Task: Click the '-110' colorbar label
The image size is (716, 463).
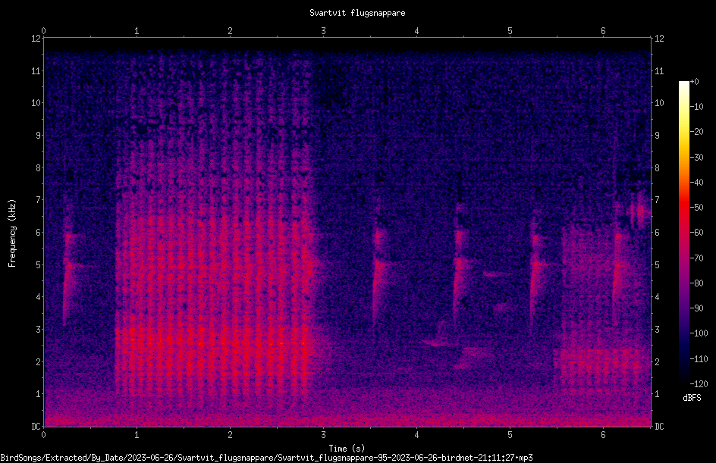Action: click(699, 359)
